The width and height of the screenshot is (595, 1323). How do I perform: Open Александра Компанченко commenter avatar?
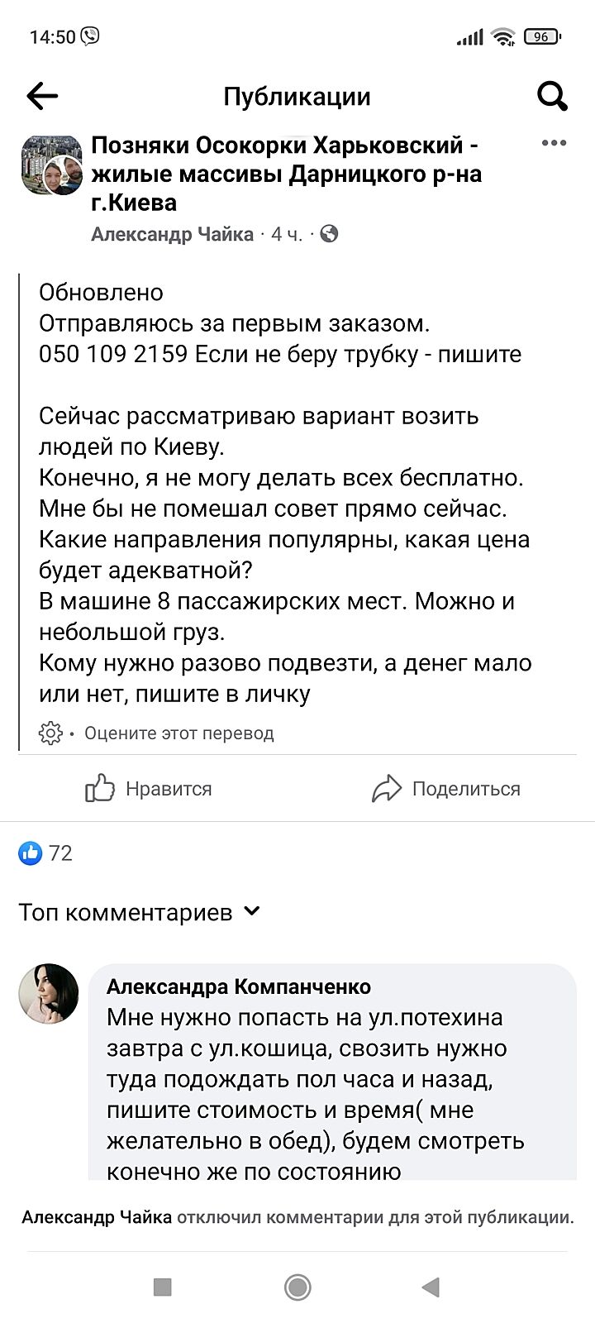pyautogui.click(x=49, y=993)
